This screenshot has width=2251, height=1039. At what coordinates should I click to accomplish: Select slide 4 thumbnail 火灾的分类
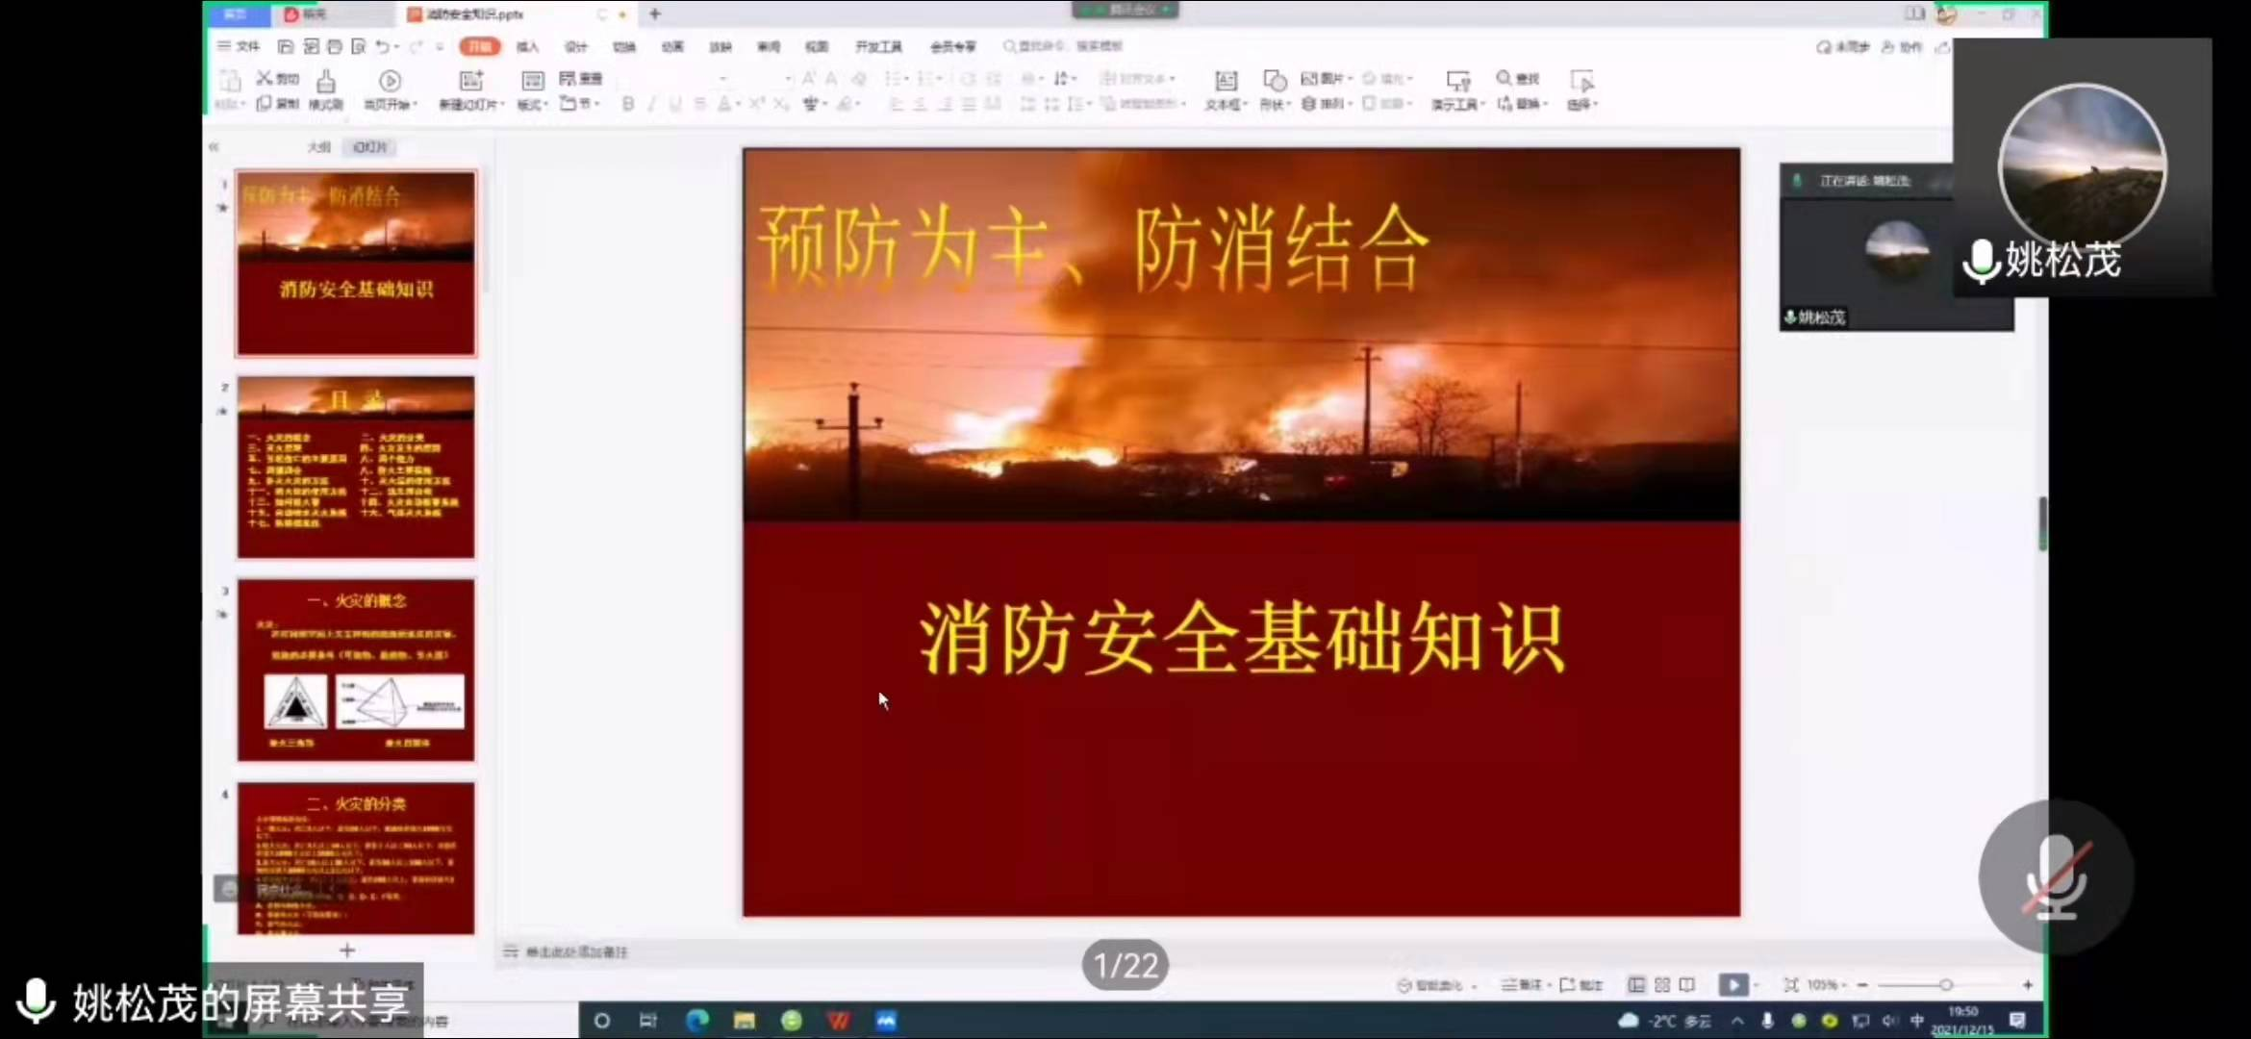click(x=356, y=858)
